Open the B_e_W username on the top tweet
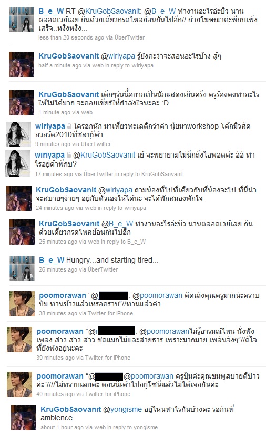 pos(51,12)
